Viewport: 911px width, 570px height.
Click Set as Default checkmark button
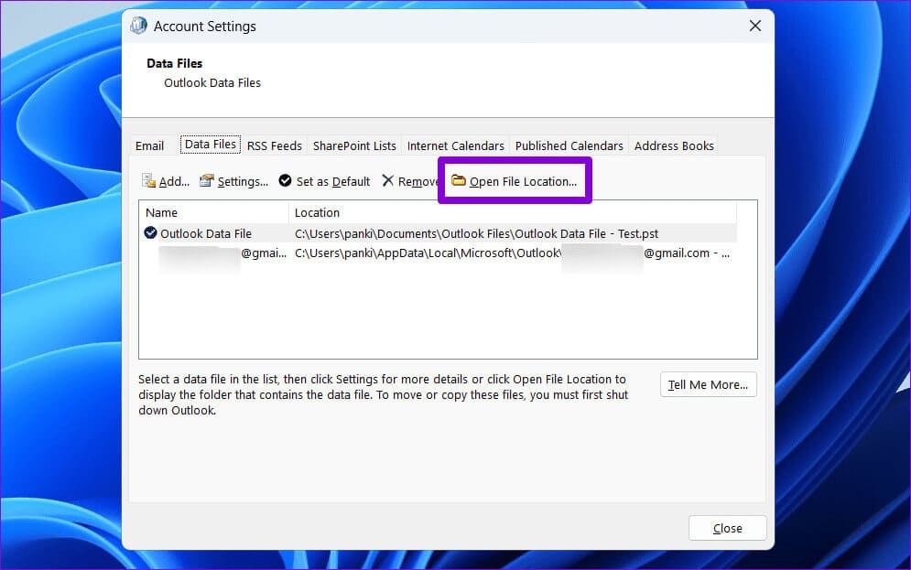pyautogui.click(x=324, y=181)
